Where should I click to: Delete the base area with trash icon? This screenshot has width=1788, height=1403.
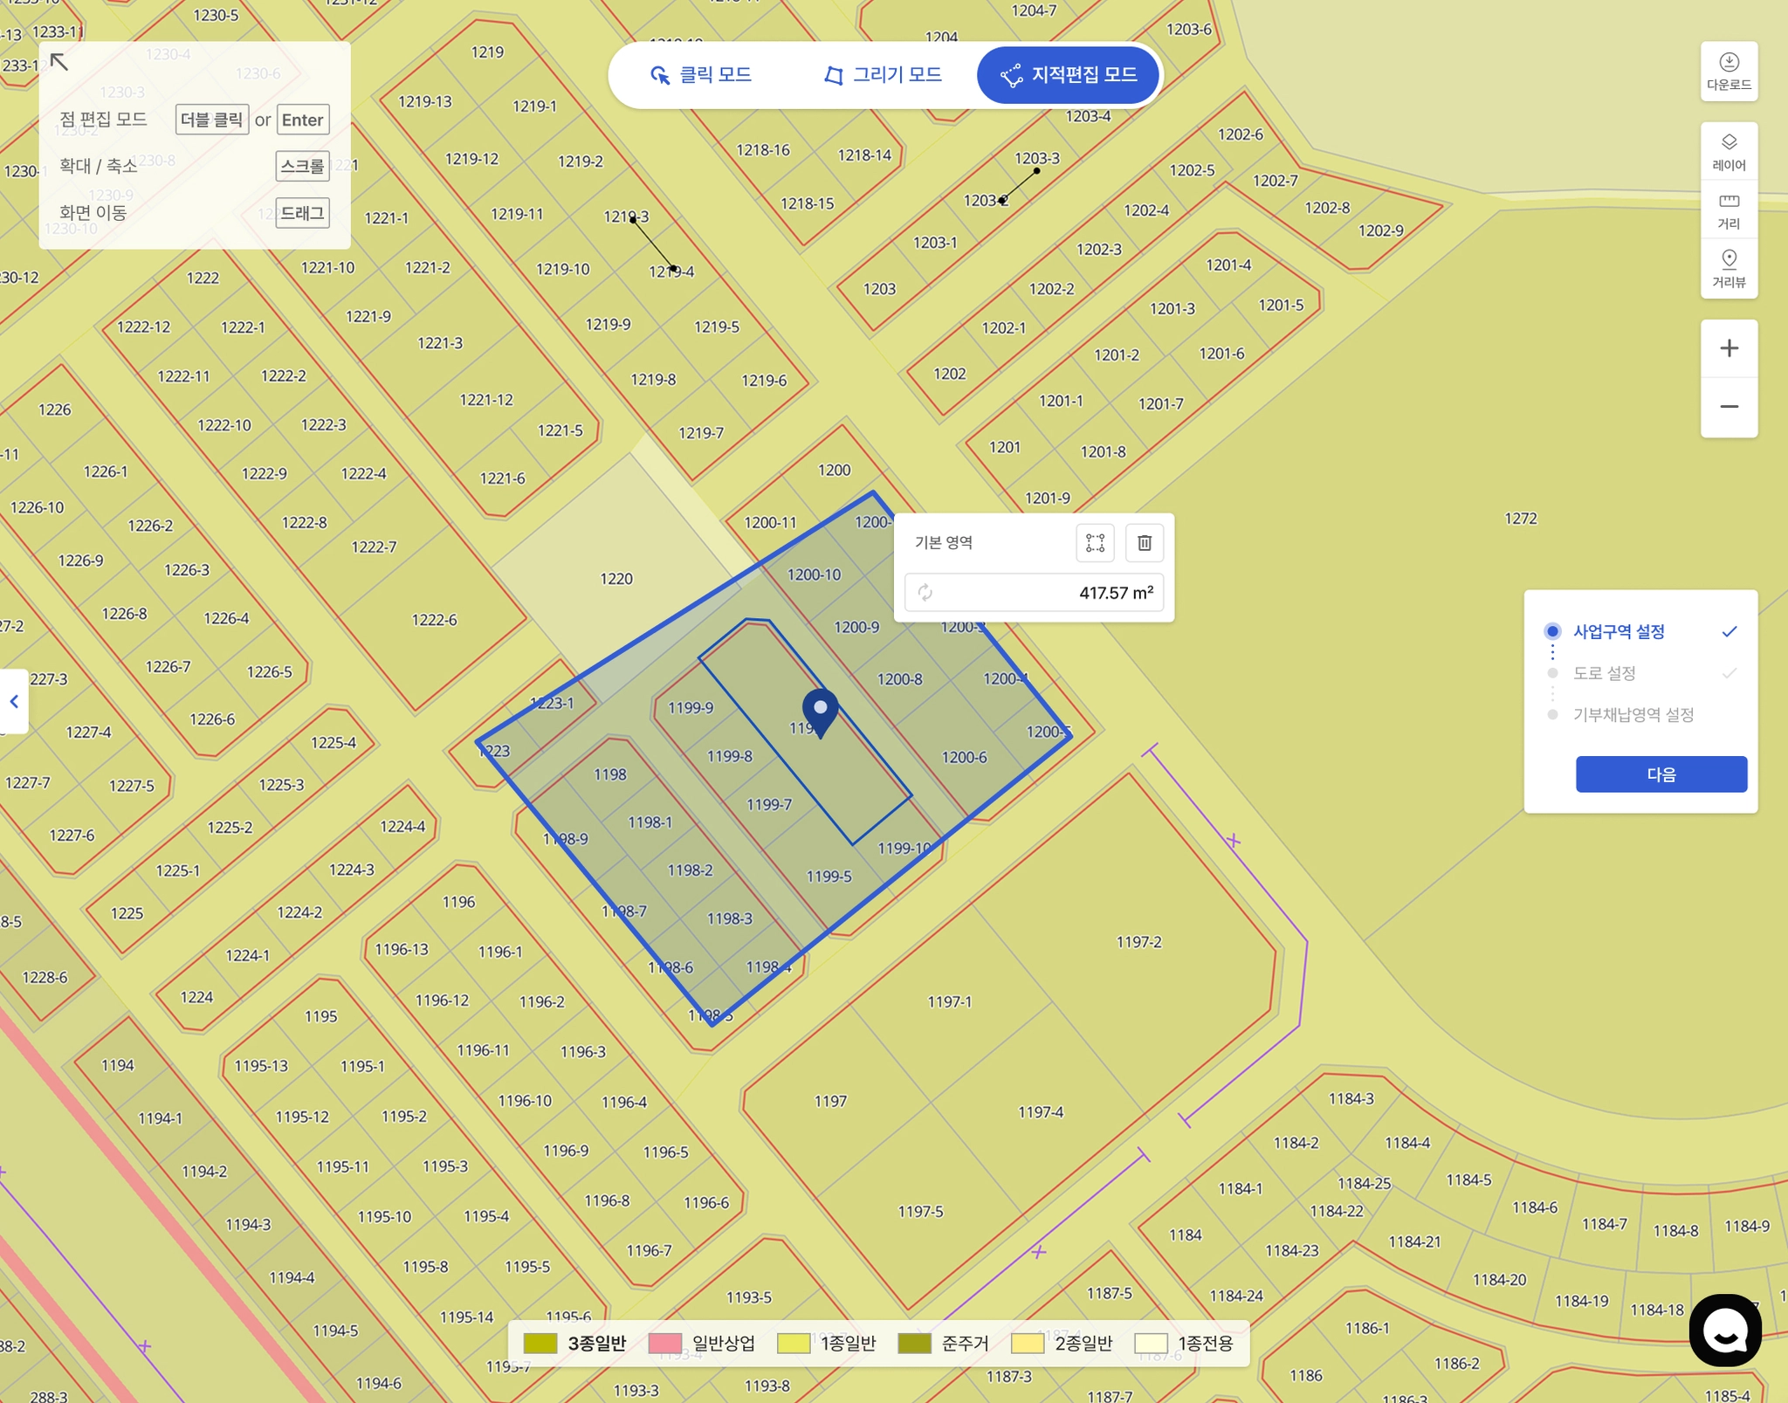(1144, 543)
